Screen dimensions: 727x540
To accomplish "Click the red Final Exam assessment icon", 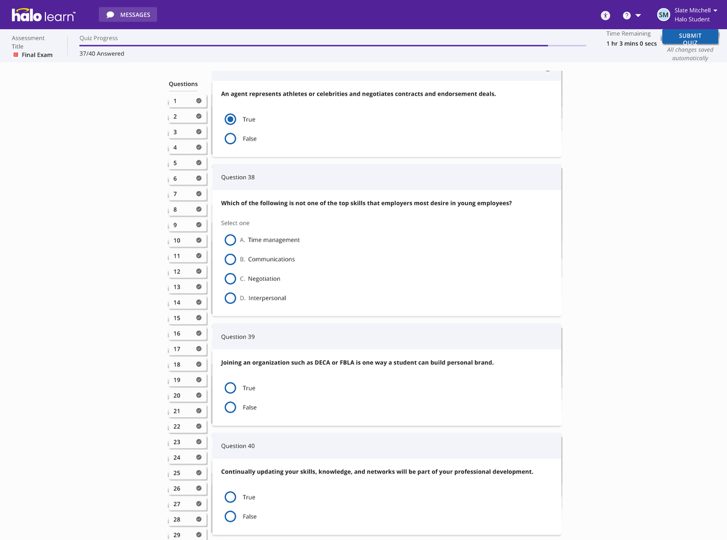I will [x=16, y=54].
